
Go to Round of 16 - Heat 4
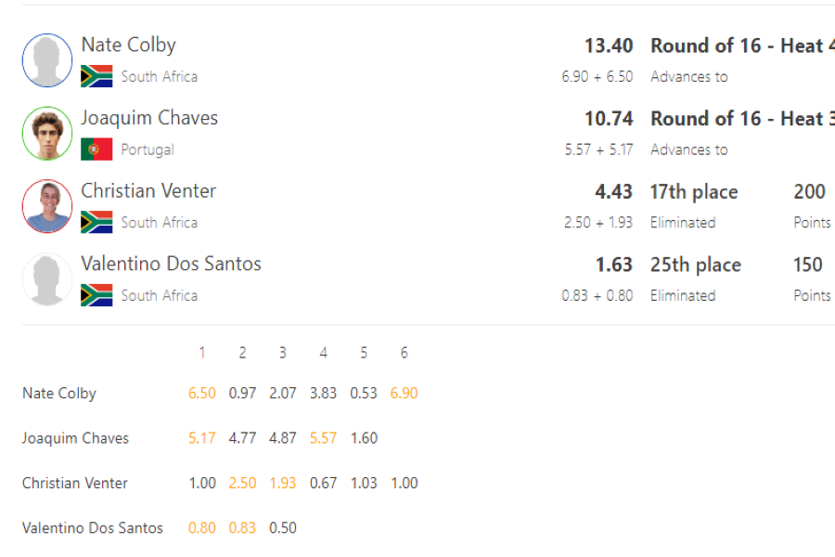(x=742, y=45)
